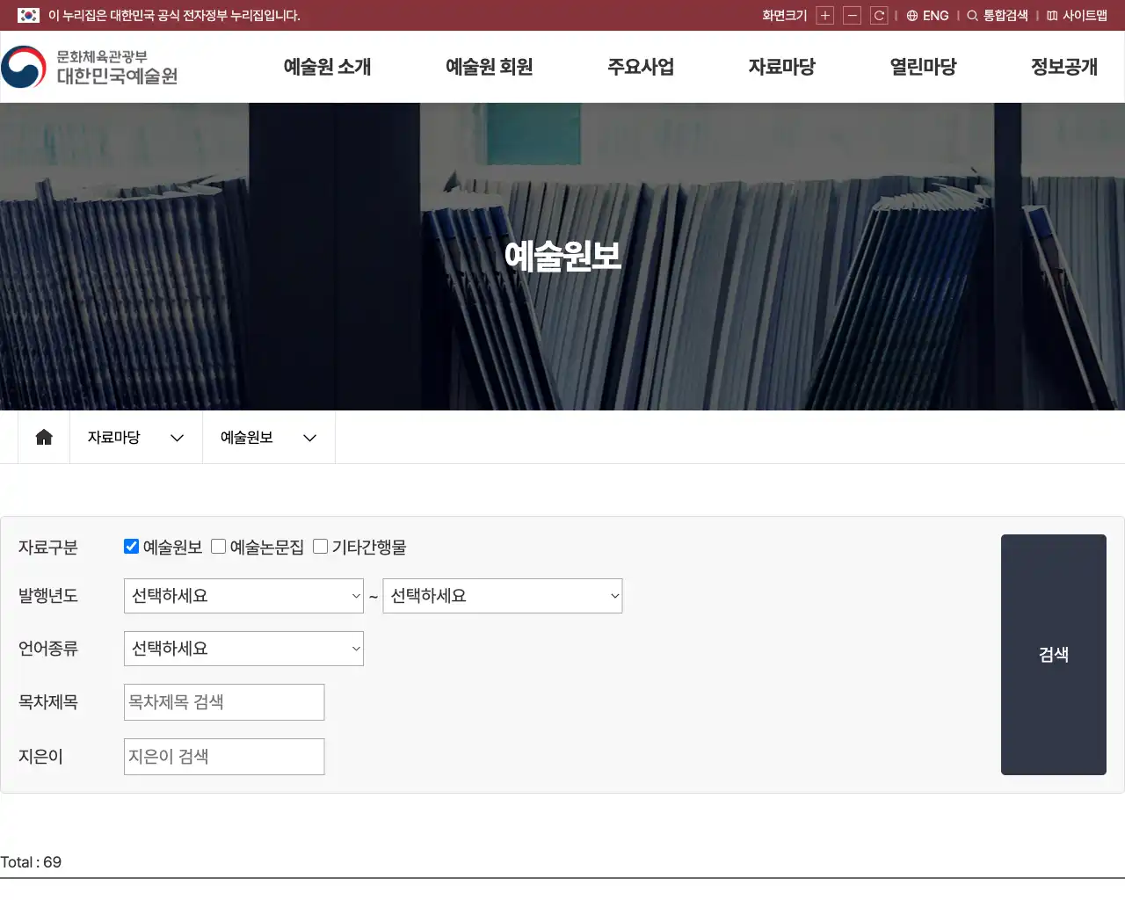Click the Total : 69 text

point(31,862)
